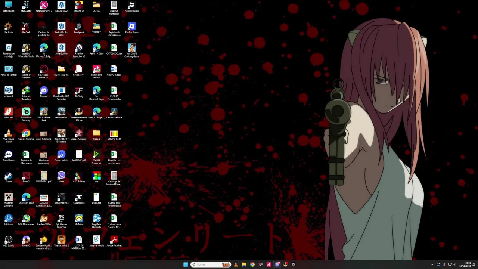Open the Roblox Studio desktop icon
478x269 pixels.
click(131, 7)
